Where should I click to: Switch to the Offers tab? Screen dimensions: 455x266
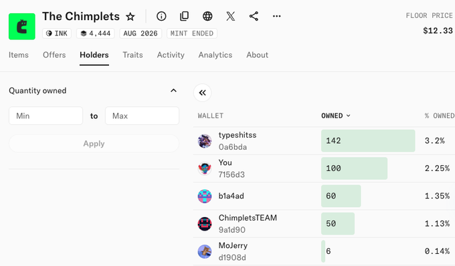point(54,55)
